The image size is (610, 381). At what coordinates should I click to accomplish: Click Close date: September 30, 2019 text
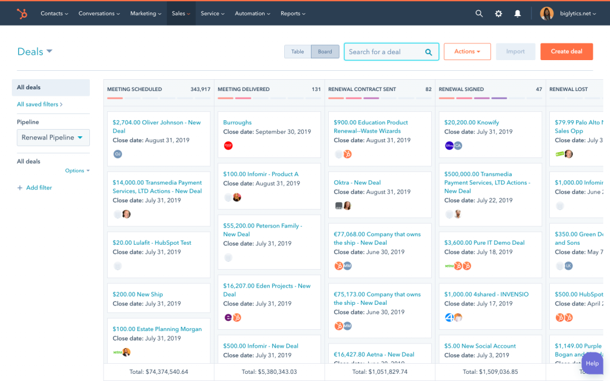tap(267, 132)
